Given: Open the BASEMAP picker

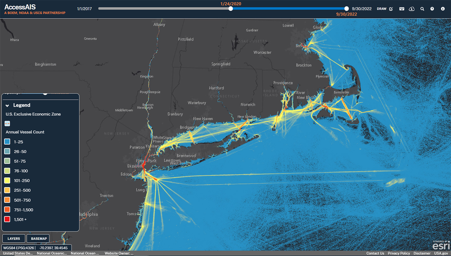Looking at the screenshot, I should click(x=38, y=238).
